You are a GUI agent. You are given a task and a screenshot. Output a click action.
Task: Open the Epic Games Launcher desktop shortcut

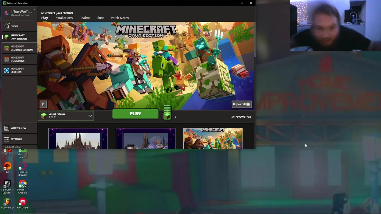7,187
